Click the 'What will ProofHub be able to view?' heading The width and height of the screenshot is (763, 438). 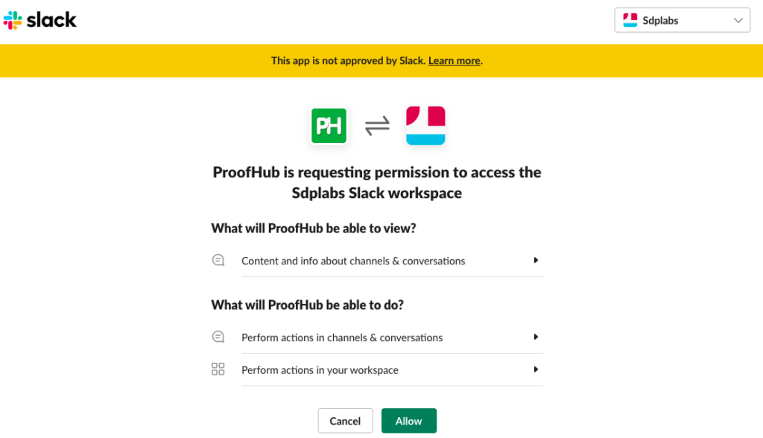(313, 228)
